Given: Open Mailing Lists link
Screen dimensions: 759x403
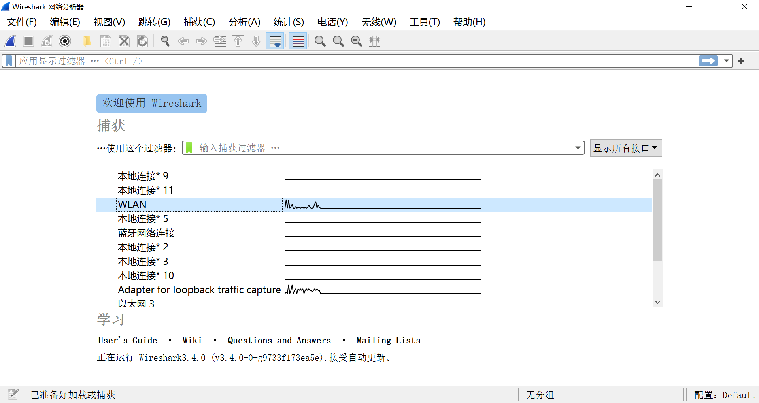Looking at the screenshot, I should coord(388,341).
